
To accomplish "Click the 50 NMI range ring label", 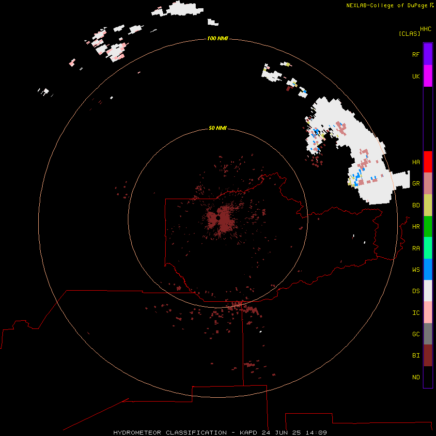I will tap(218, 128).
